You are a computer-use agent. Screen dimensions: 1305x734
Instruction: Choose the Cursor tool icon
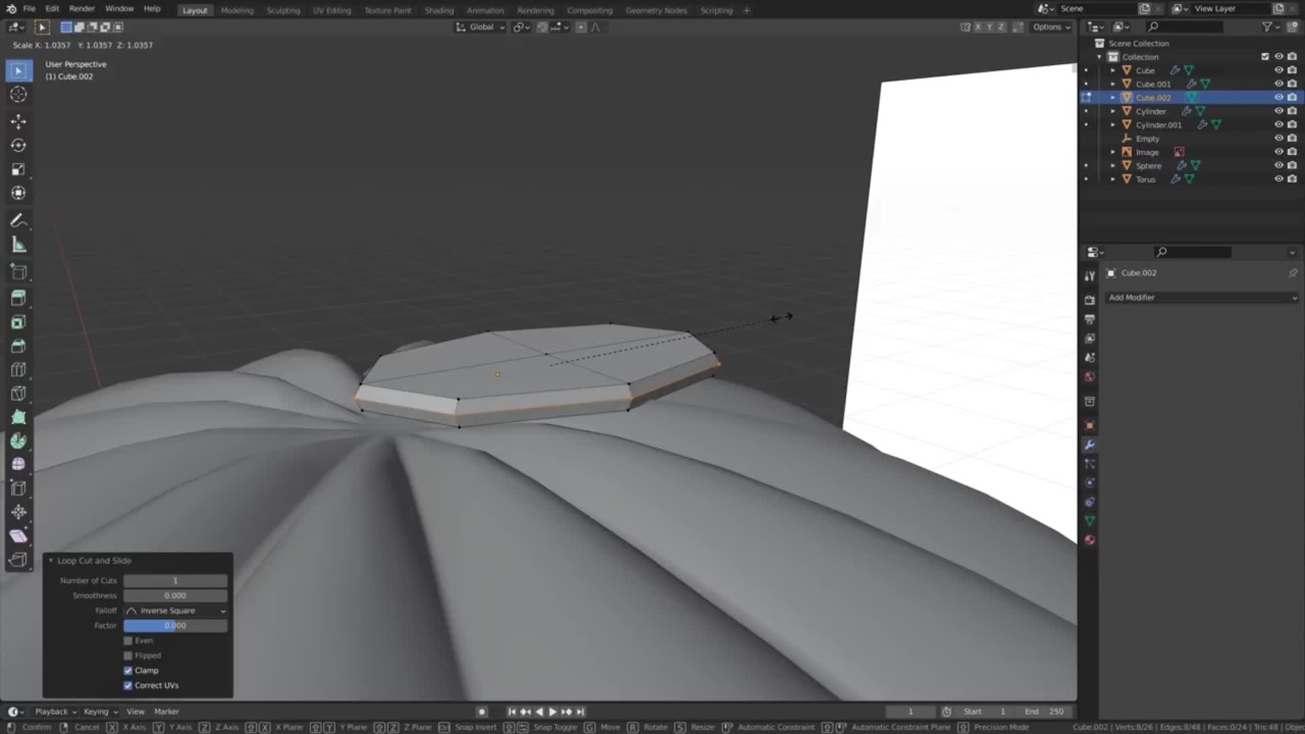[18, 94]
